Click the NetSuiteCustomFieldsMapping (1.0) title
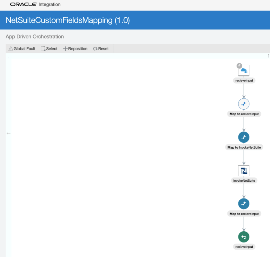270x257 pixels. pos(67,20)
